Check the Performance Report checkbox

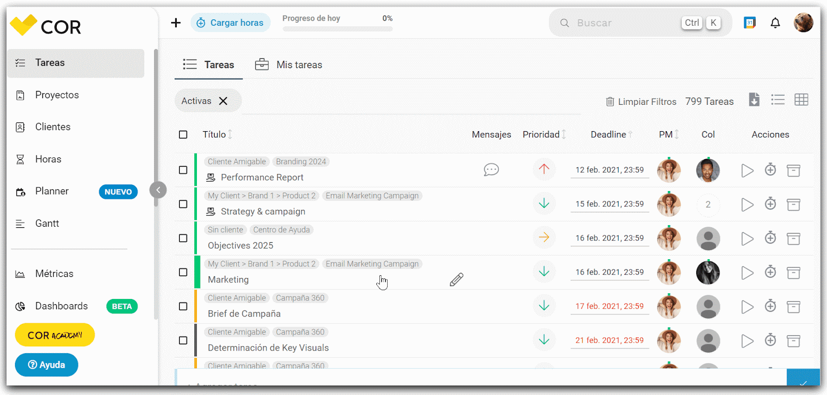[183, 170]
